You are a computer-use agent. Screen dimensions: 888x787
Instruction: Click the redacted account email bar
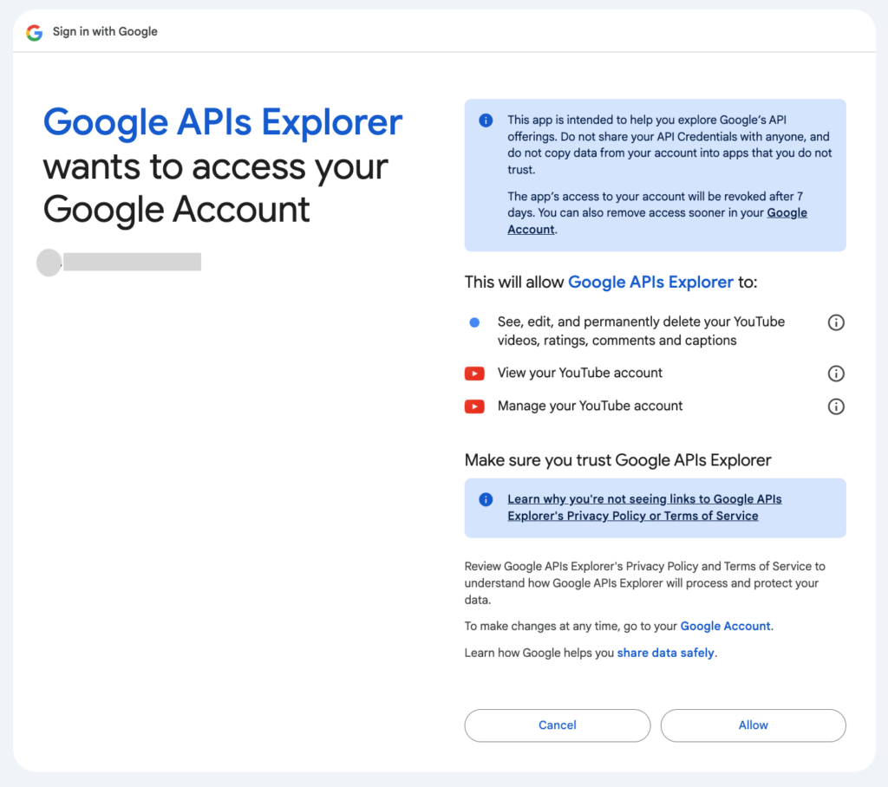point(132,262)
